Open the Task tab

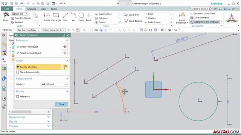[7, 9]
